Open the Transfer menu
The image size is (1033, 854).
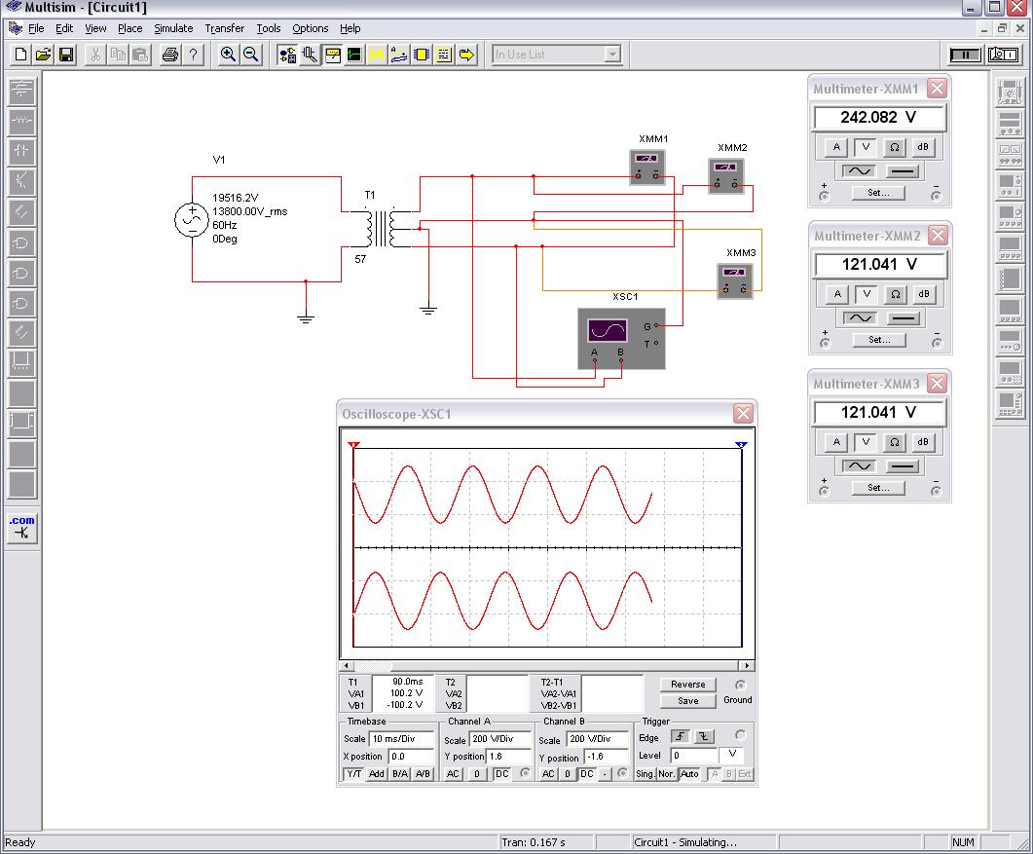click(x=224, y=28)
